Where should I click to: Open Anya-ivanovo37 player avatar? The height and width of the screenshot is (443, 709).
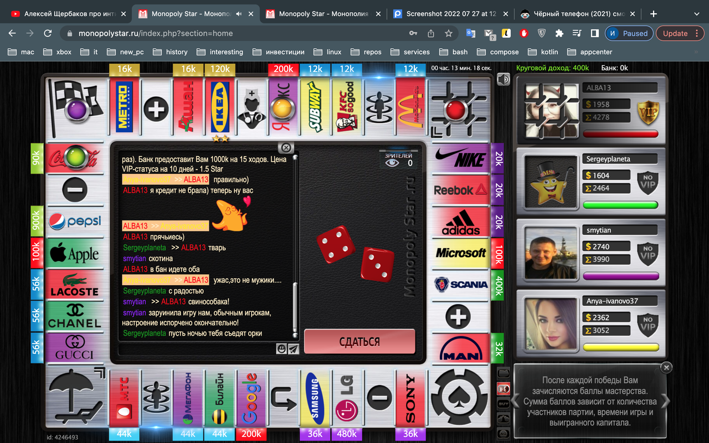click(x=552, y=323)
